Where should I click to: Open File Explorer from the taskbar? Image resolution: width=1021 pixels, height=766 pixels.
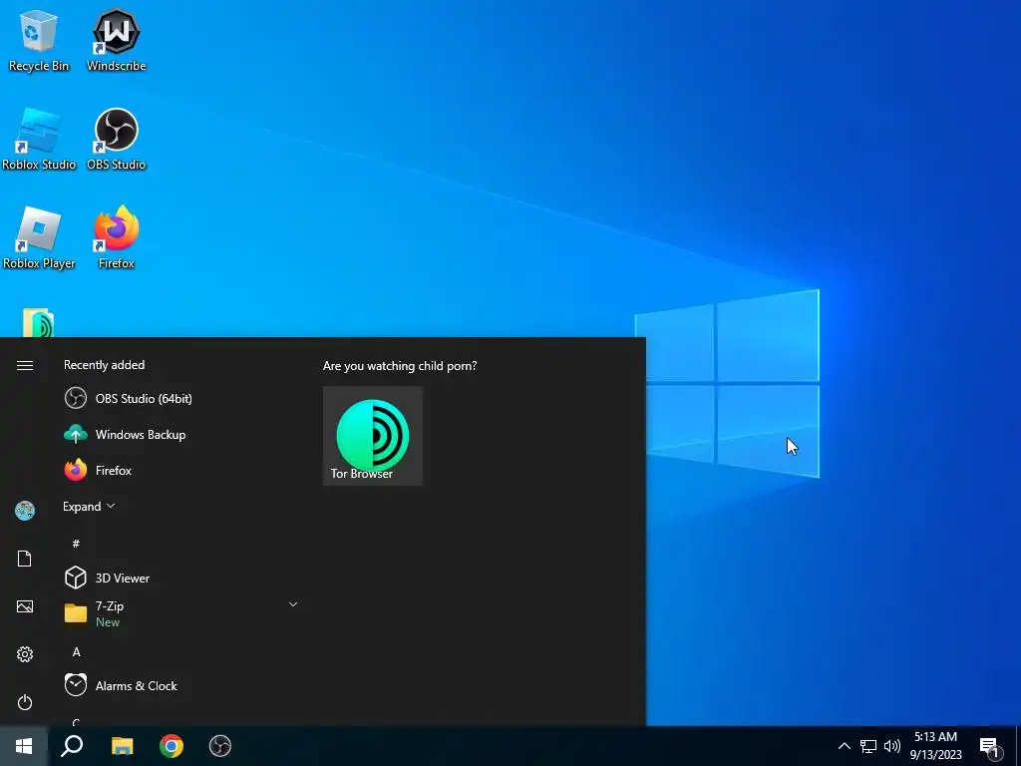click(122, 746)
